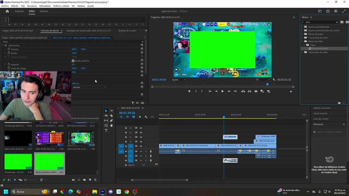
Task: Toggle visibility of track V3
Action: point(141,137)
